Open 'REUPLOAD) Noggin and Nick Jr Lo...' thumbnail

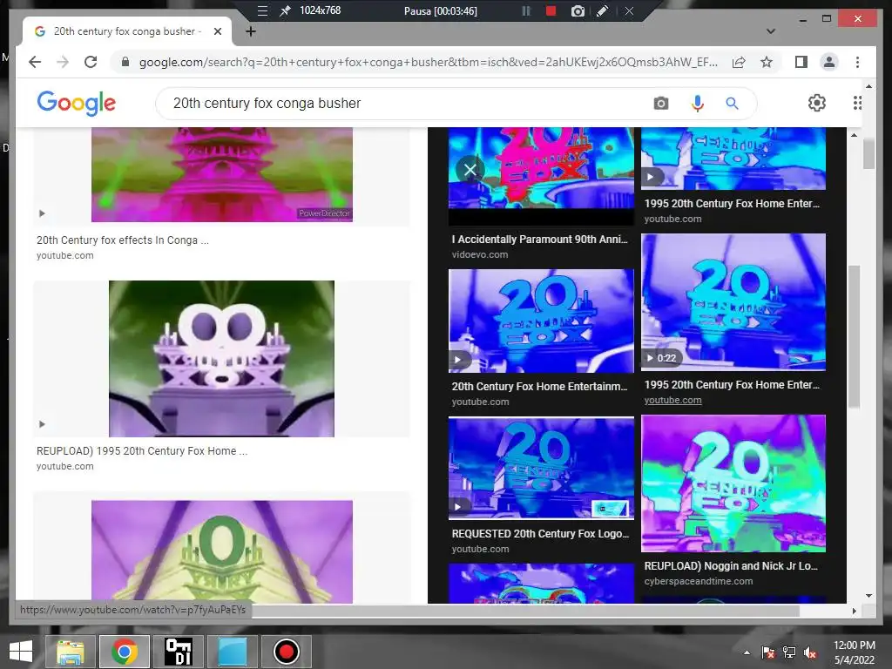733,483
